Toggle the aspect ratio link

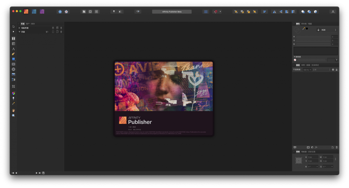(x=335, y=159)
